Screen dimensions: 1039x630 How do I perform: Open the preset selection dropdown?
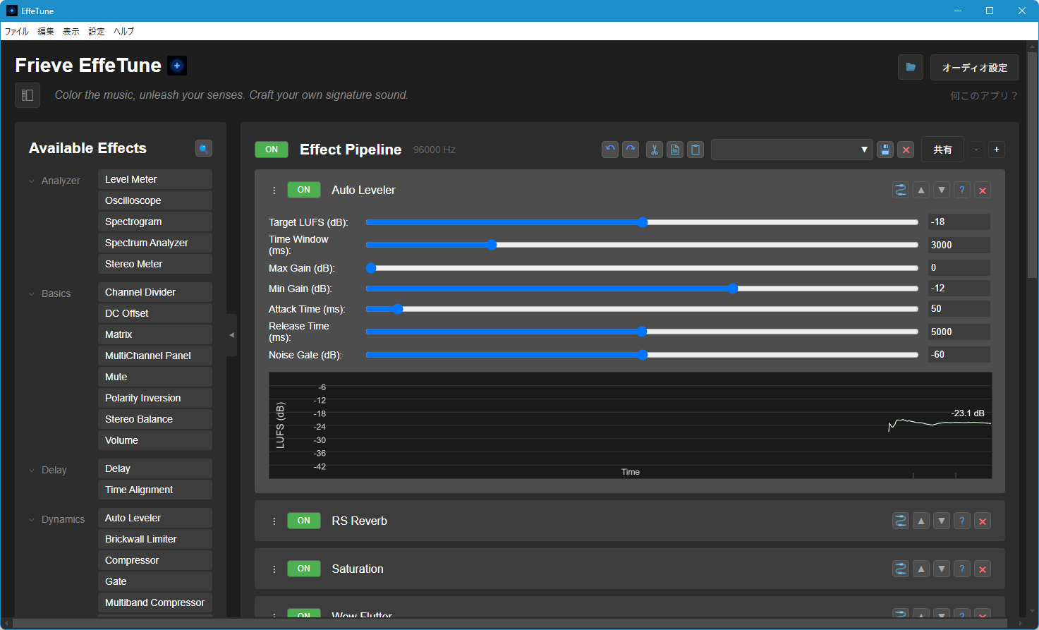(791, 150)
